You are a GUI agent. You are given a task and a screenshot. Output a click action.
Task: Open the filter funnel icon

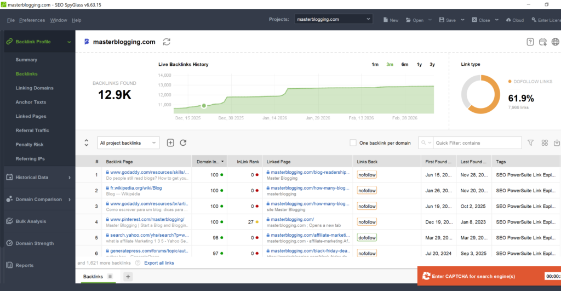530,142
